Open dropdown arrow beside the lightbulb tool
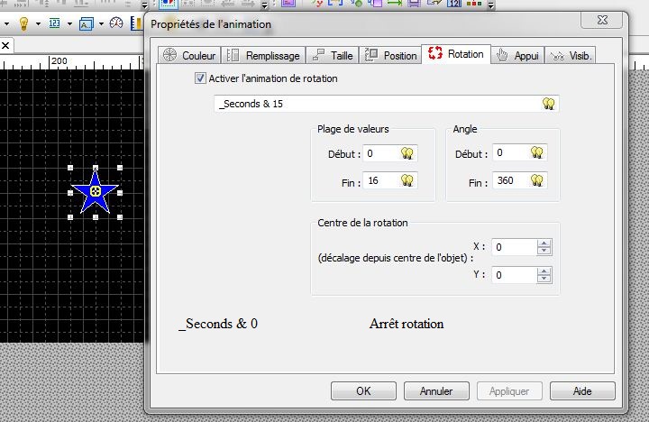Viewport: 649px width, 422px height. tap(39, 23)
